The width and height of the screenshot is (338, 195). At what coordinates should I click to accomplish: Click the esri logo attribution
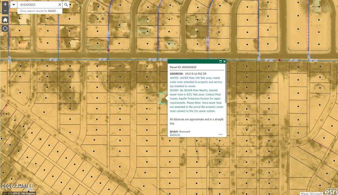[x=331, y=191]
